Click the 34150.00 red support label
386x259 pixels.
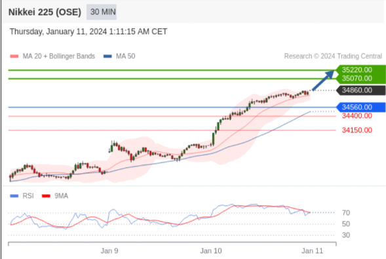pos(357,130)
